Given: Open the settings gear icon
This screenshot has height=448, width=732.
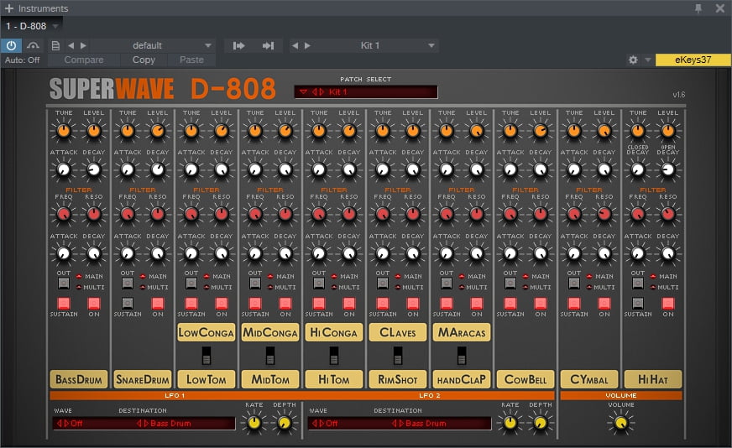Looking at the screenshot, I should point(633,60).
